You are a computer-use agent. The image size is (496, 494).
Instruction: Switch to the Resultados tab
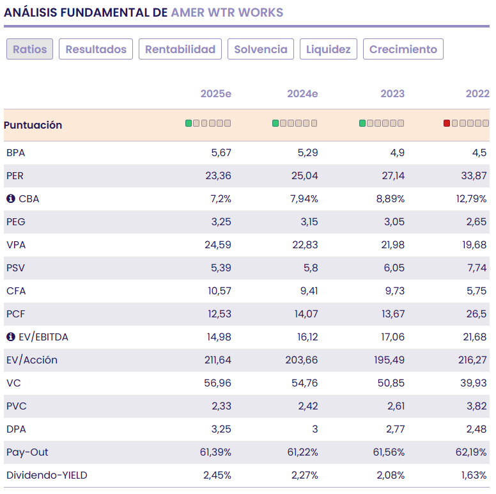point(97,49)
